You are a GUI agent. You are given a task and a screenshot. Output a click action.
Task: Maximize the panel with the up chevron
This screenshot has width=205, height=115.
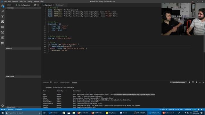[200, 82]
